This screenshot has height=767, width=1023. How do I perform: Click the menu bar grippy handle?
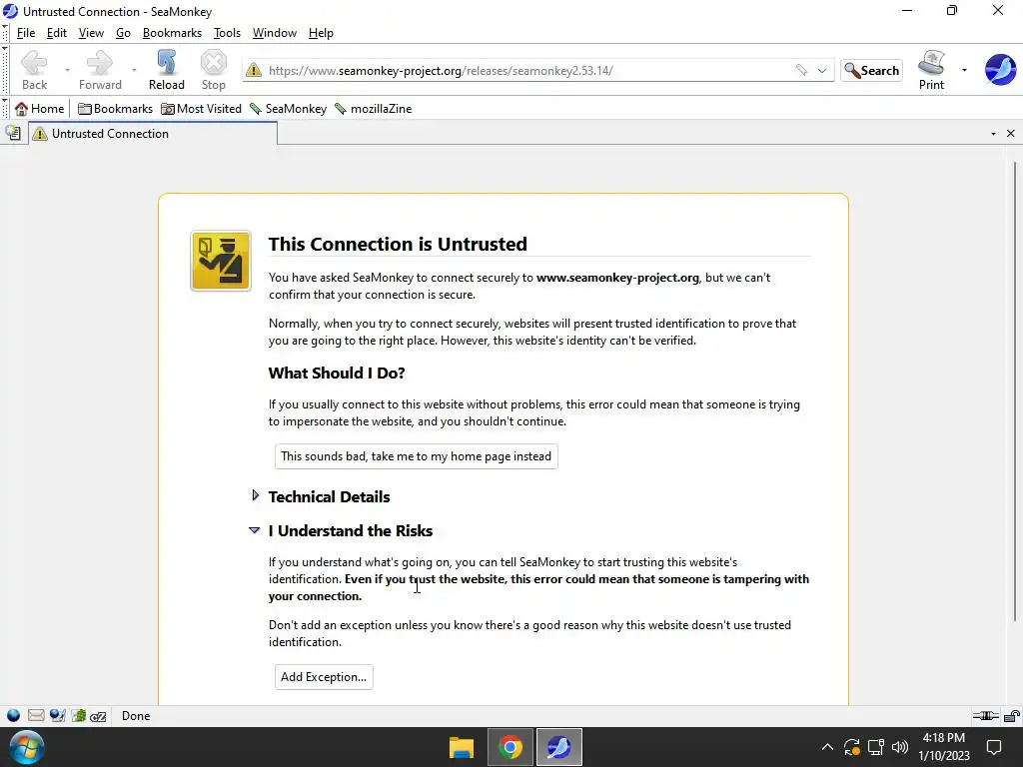5,33
